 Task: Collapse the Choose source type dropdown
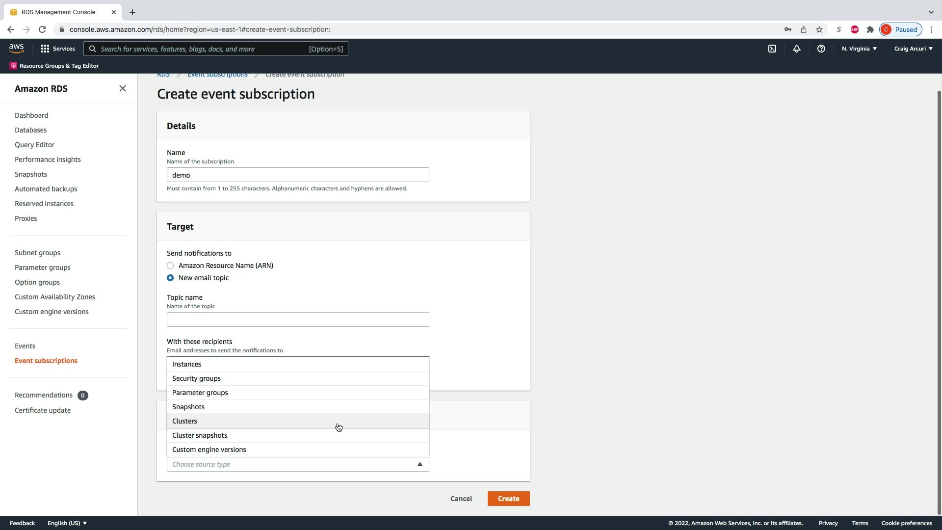[x=419, y=464]
